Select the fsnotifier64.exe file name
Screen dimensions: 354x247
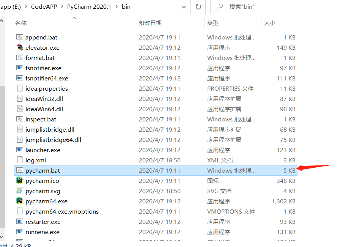(47, 78)
